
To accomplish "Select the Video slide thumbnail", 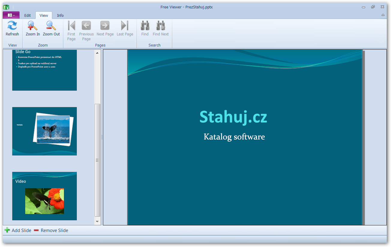I will point(44,196).
